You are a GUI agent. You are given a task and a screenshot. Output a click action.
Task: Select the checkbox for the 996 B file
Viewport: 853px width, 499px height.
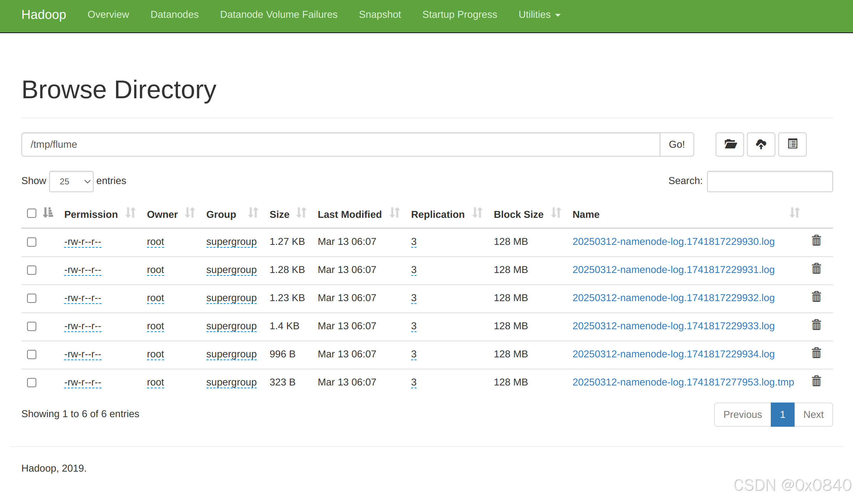pyautogui.click(x=32, y=354)
